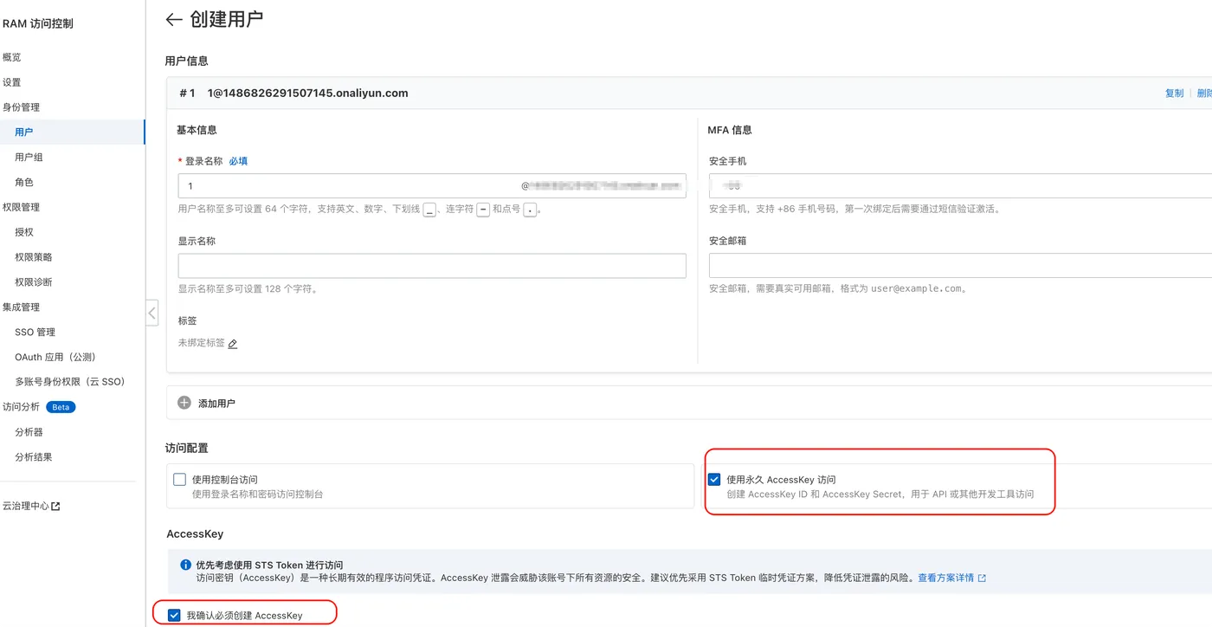Collapse the 集成管理 sidebar section
Viewport: 1212px width, 627px height.
[x=21, y=307]
